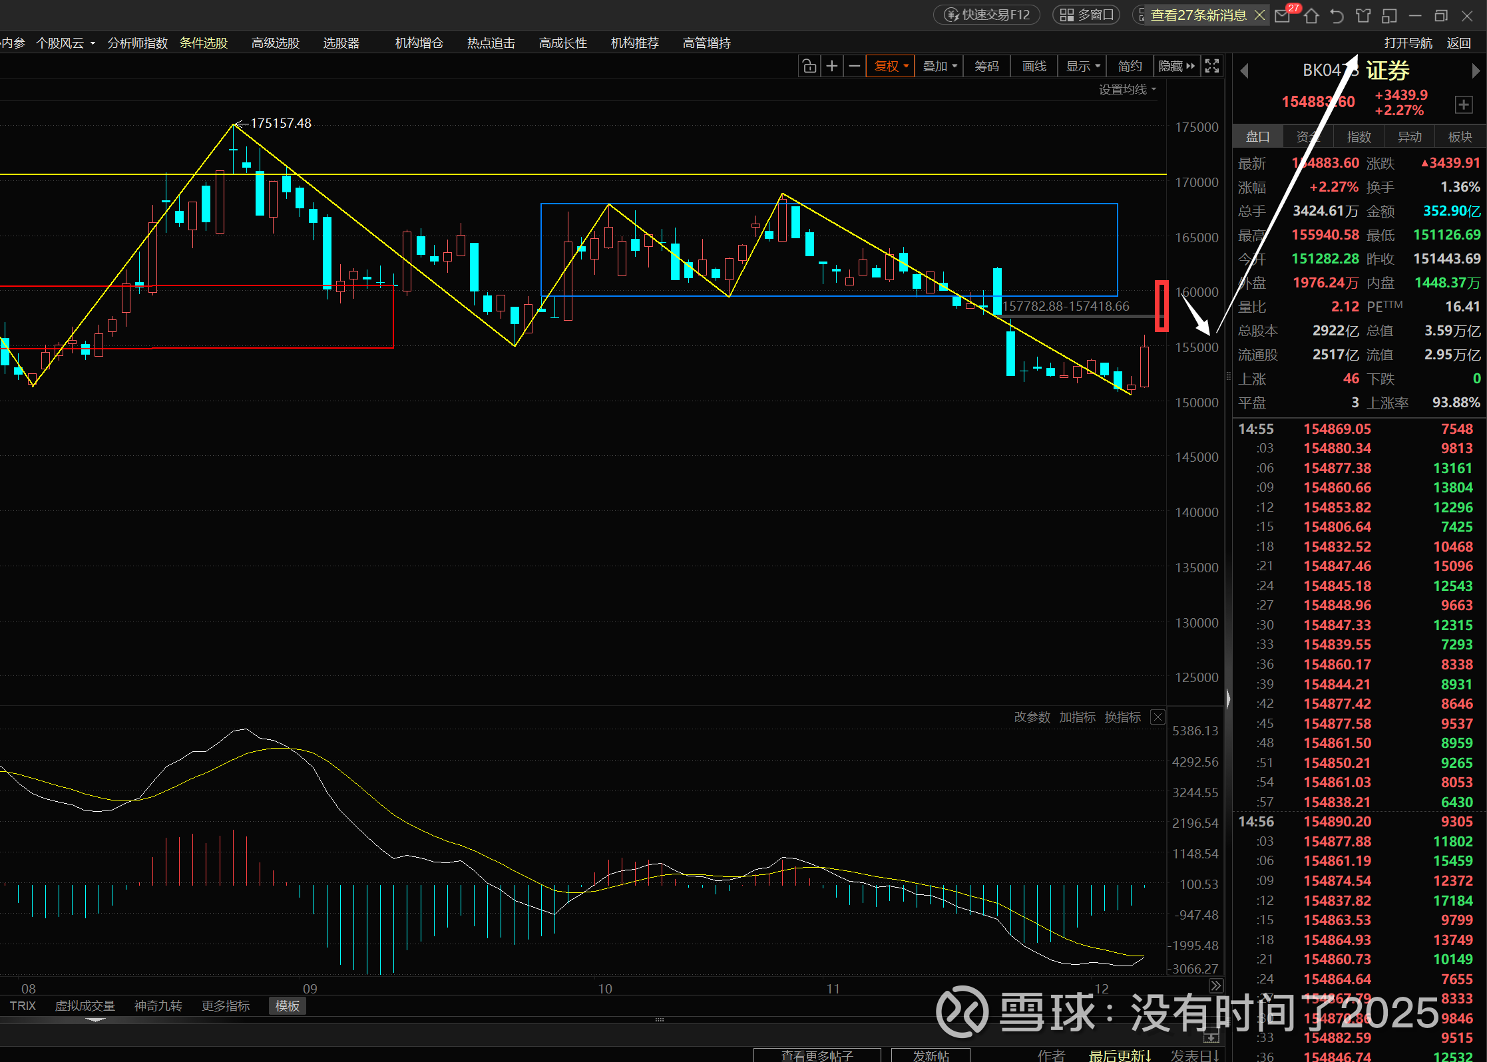The width and height of the screenshot is (1487, 1062).
Task: Select 条件选股 menu item
Action: click(204, 43)
